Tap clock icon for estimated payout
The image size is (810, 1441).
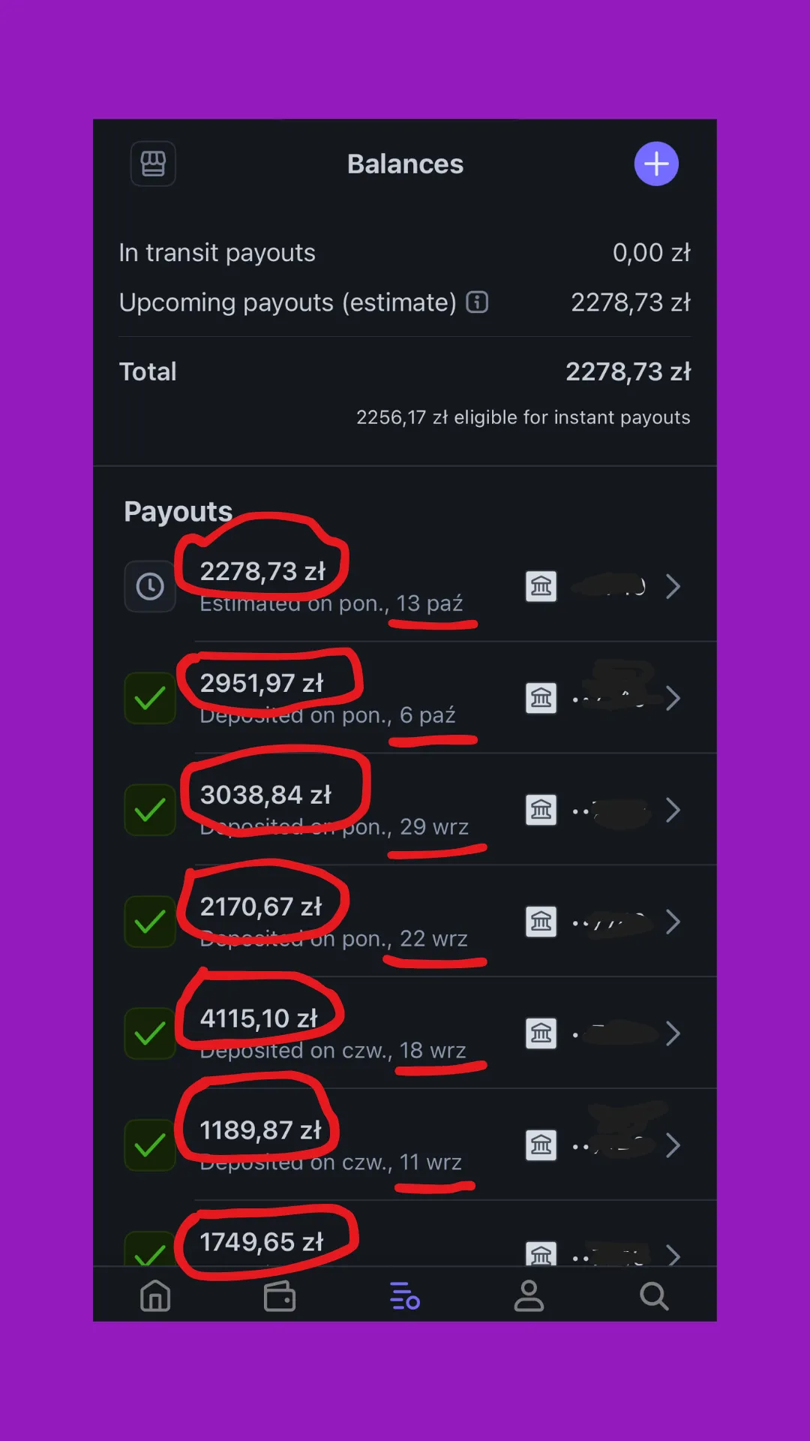click(150, 586)
